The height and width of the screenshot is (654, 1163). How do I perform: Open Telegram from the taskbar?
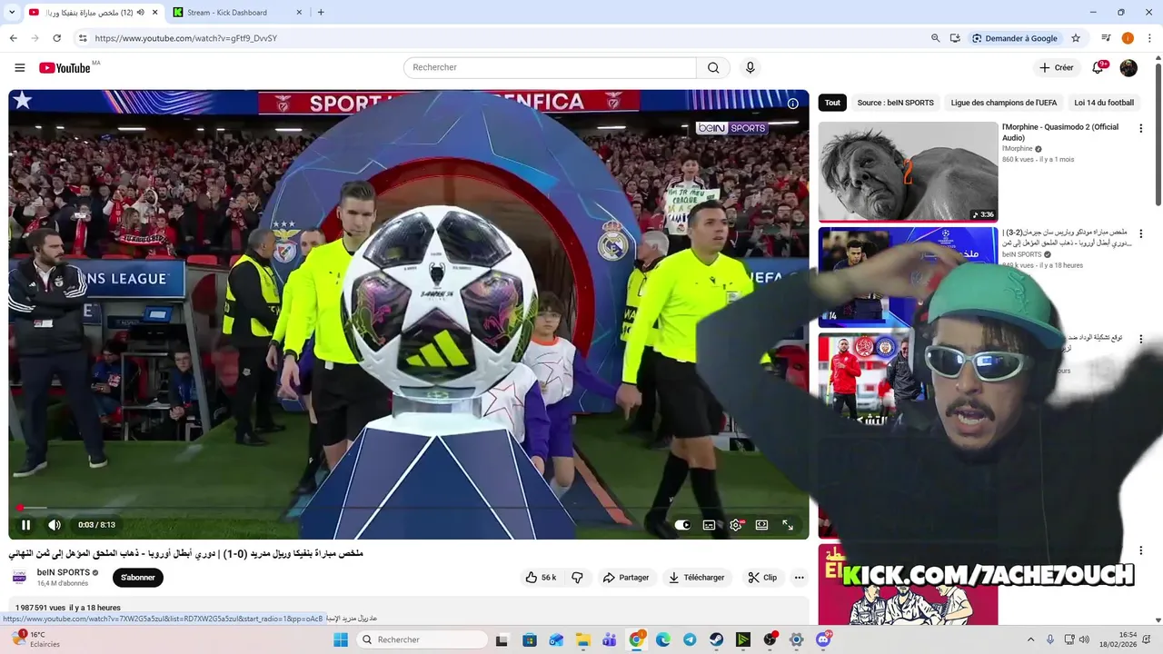[x=690, y=639]
